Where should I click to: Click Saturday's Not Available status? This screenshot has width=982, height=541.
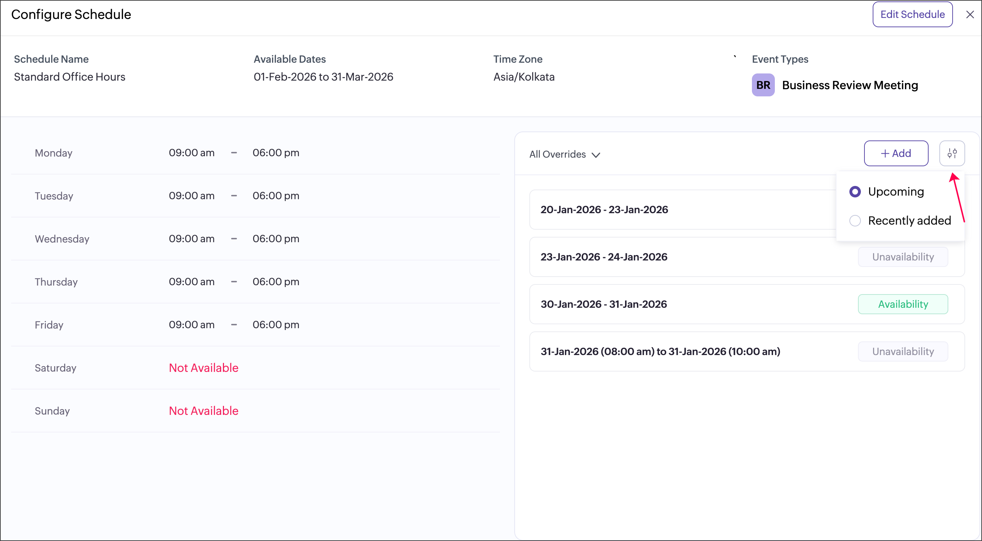(x=204, y=368)
